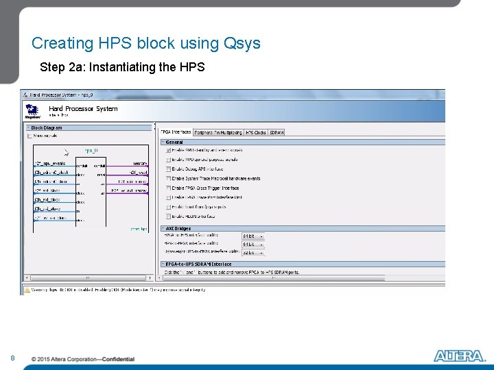Select the FPGA Interfaces tab
Viewport: 494px width, 370px height.
pyautogui.click(x=176, y=132)
